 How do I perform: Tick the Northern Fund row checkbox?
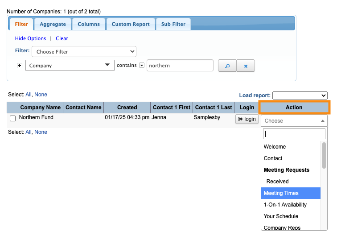[13, 118]
